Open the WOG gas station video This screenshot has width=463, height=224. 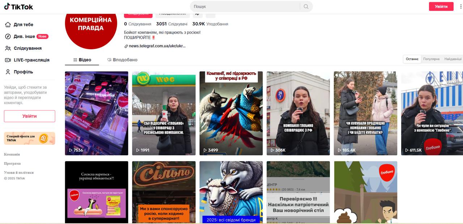(x=163, y=113)
